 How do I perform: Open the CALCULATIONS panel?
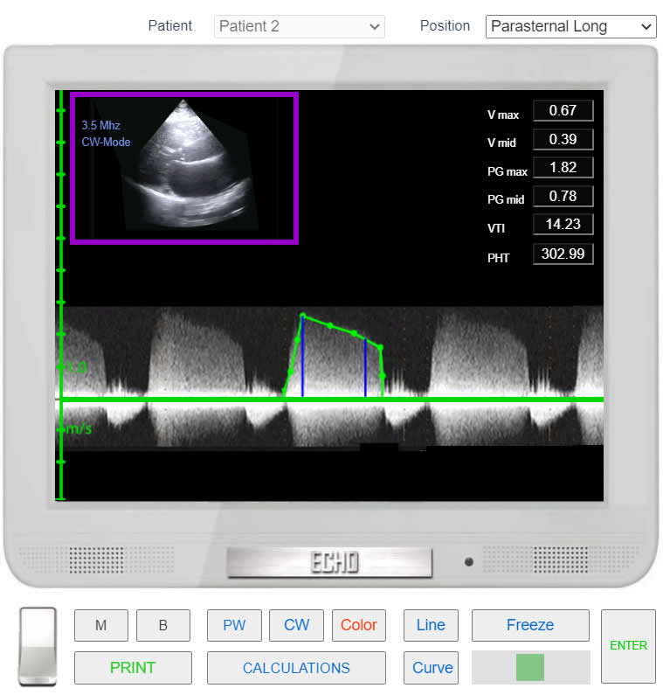coord(296,668)
